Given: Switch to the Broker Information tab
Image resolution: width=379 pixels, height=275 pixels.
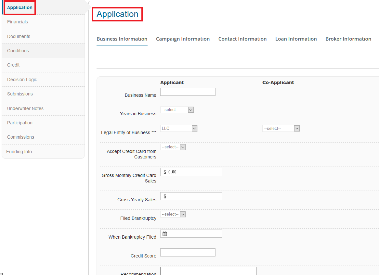Looking at the screenshot, I should [348, 39].
